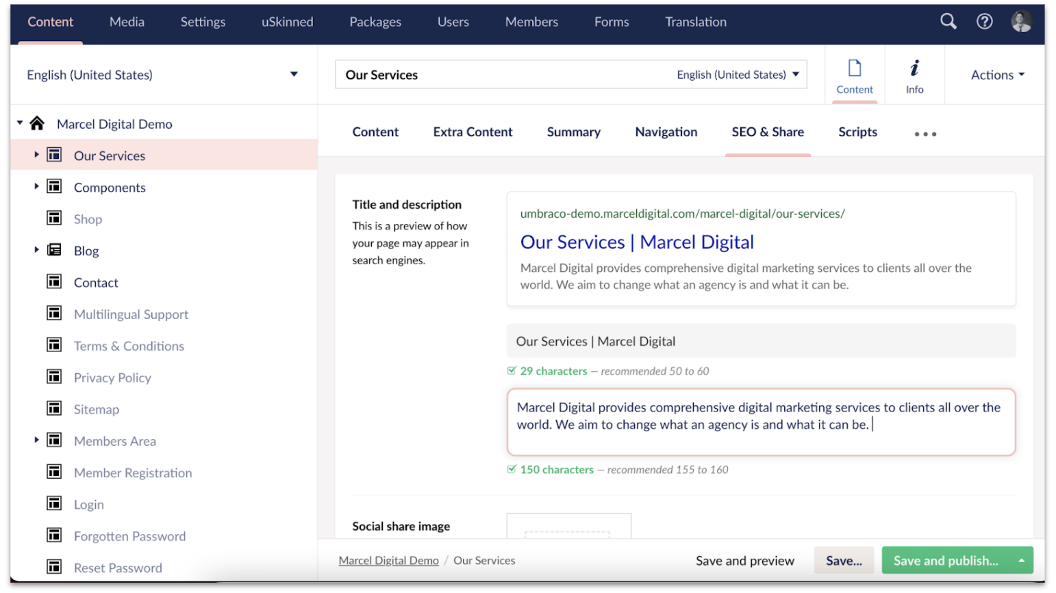This screenshot has height=593, width=1056.
Task: Click the page icon next to Components
Action: coord(54,186)
